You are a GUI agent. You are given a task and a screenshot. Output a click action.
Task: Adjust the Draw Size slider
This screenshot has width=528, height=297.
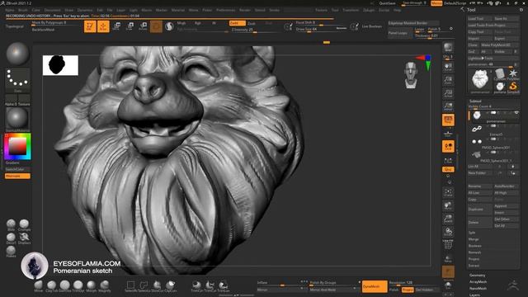pos(321,30)
